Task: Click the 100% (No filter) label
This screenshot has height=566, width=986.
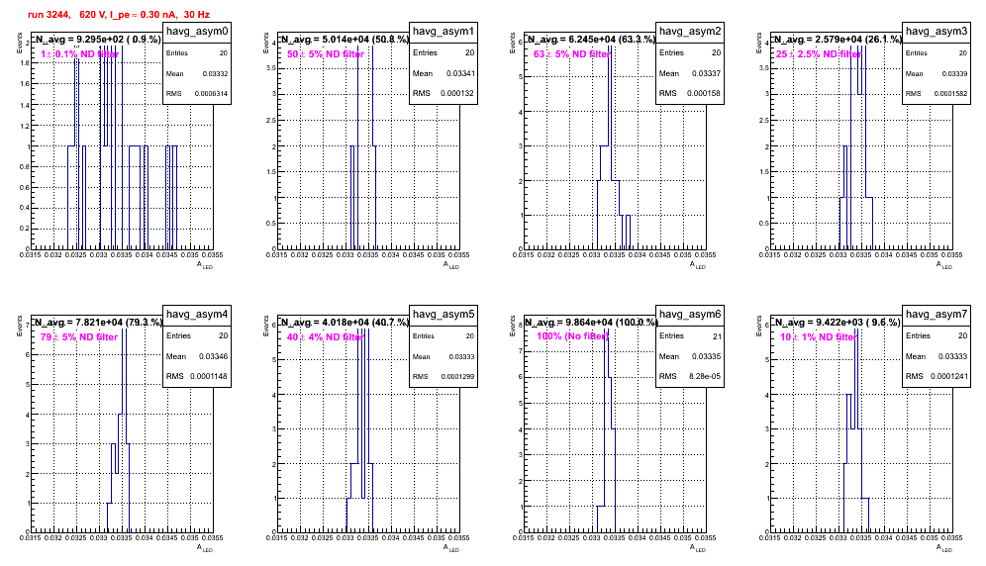Action: (x=573, y=336)
